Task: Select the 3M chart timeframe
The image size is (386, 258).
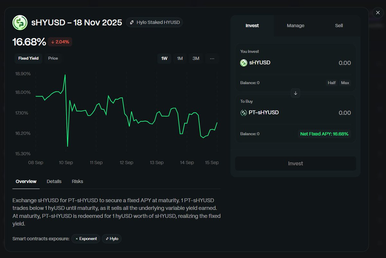Action: pyautogui.click(x=196, y=58)
